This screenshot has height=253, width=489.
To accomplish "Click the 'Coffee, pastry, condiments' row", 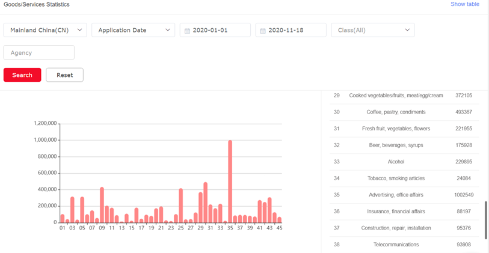I will (404, 112).
